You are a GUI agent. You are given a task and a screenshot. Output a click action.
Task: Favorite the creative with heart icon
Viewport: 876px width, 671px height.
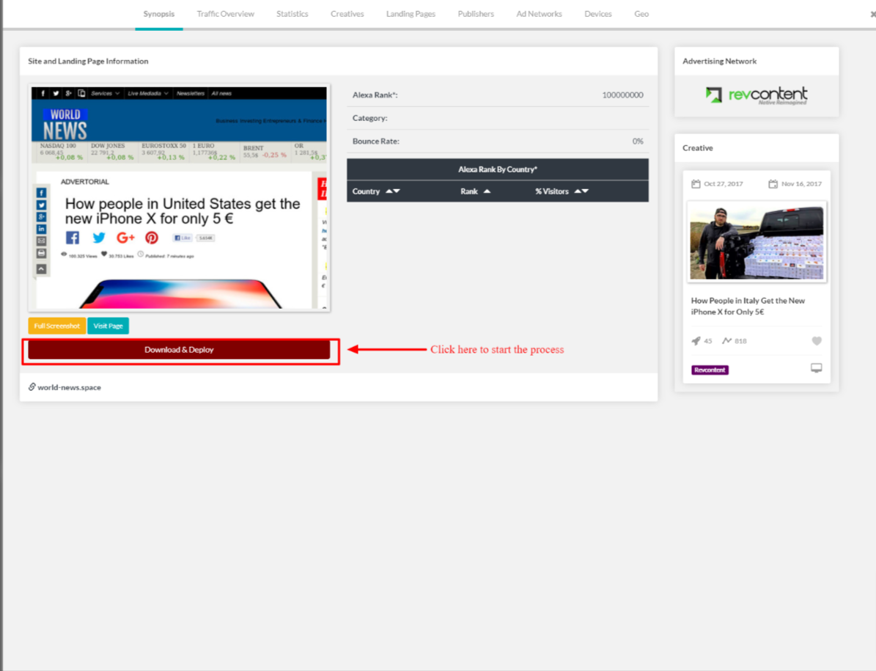[817, 341]
